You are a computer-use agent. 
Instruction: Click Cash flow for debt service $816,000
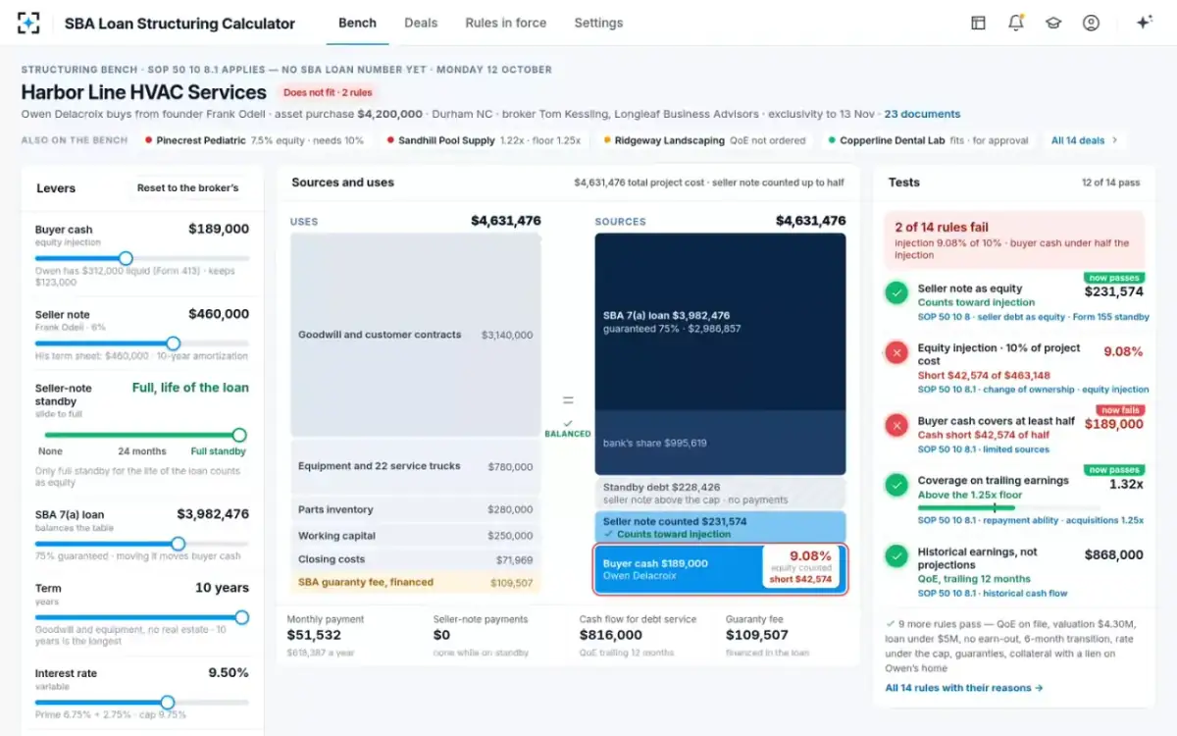click(x=611, y=635)
